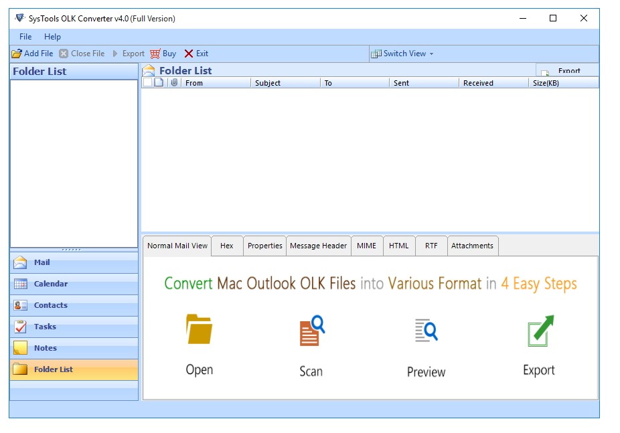Screen dimensions: 620x433
Task: Tick the select-all checkbox in column header
Action: point(147,82)
